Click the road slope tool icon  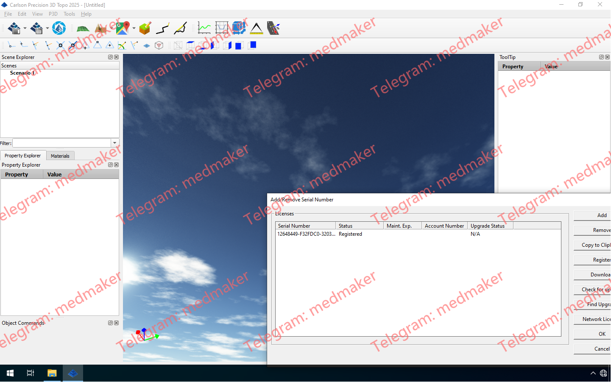(273, 28)
